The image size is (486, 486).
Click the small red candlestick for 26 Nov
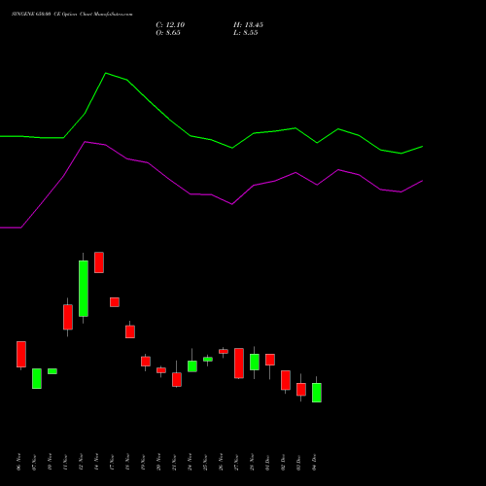coord(224,351)
